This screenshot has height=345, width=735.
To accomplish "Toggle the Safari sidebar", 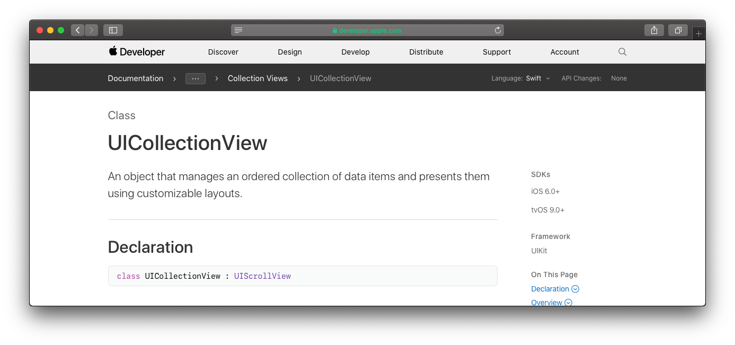I will click(x=113, y=30).
